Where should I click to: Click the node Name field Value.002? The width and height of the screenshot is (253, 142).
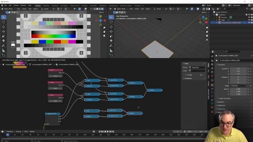tap(197, 67)
